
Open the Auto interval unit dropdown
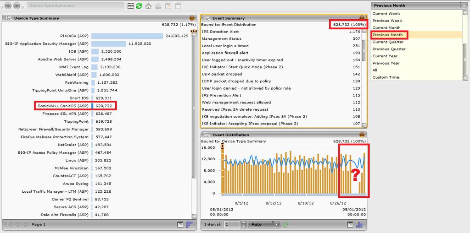point(264,224)
